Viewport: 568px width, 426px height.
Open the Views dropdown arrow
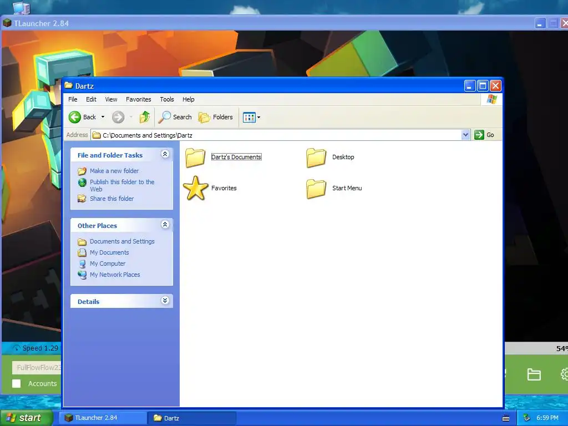click(258, 118)
